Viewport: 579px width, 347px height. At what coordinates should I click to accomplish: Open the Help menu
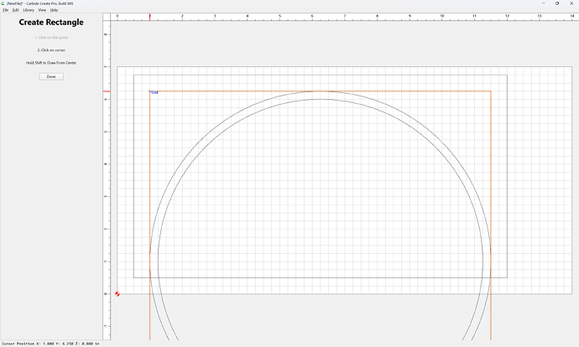coord(54,10)
